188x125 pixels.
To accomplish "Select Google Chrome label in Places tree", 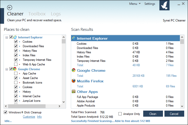I will click(29, 69).
